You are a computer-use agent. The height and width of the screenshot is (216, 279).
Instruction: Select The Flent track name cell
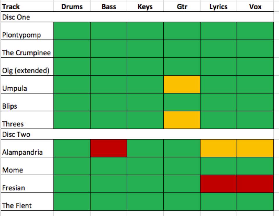pos(27,201)
